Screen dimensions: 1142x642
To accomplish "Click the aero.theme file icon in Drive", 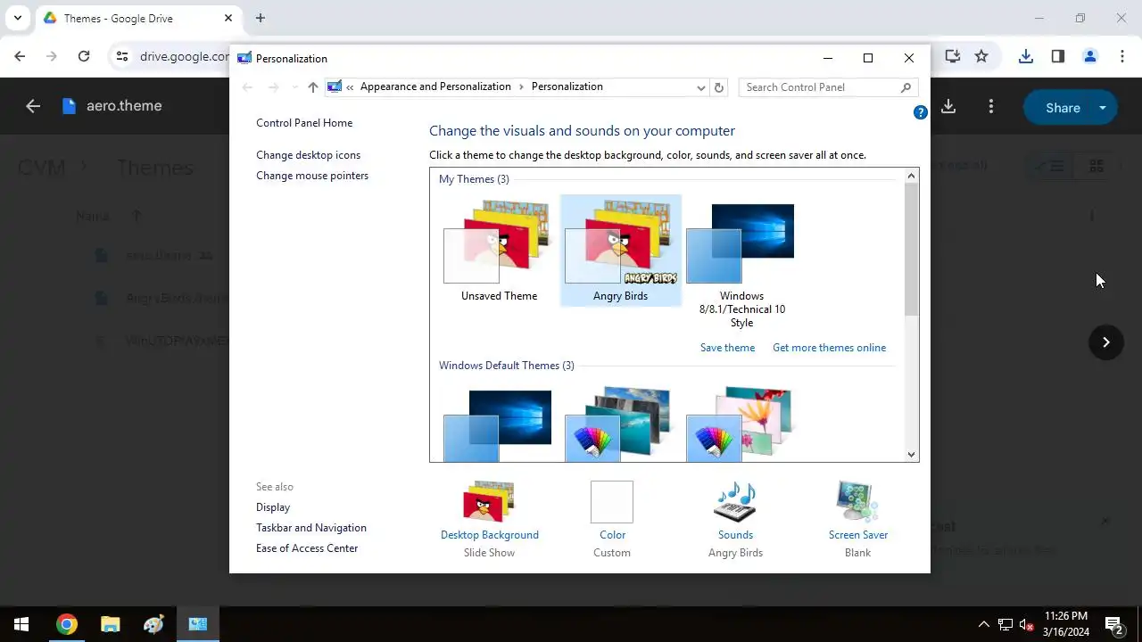I will pos(70,106).
